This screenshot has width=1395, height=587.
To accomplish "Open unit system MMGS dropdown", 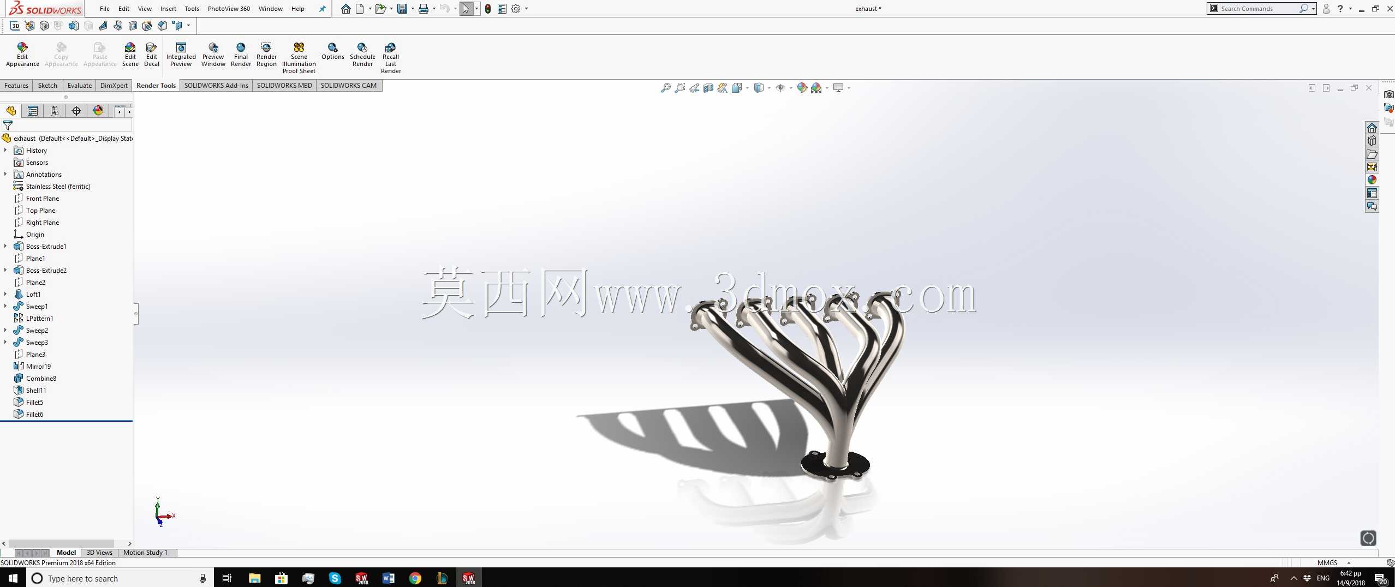I will (1349, 562).
